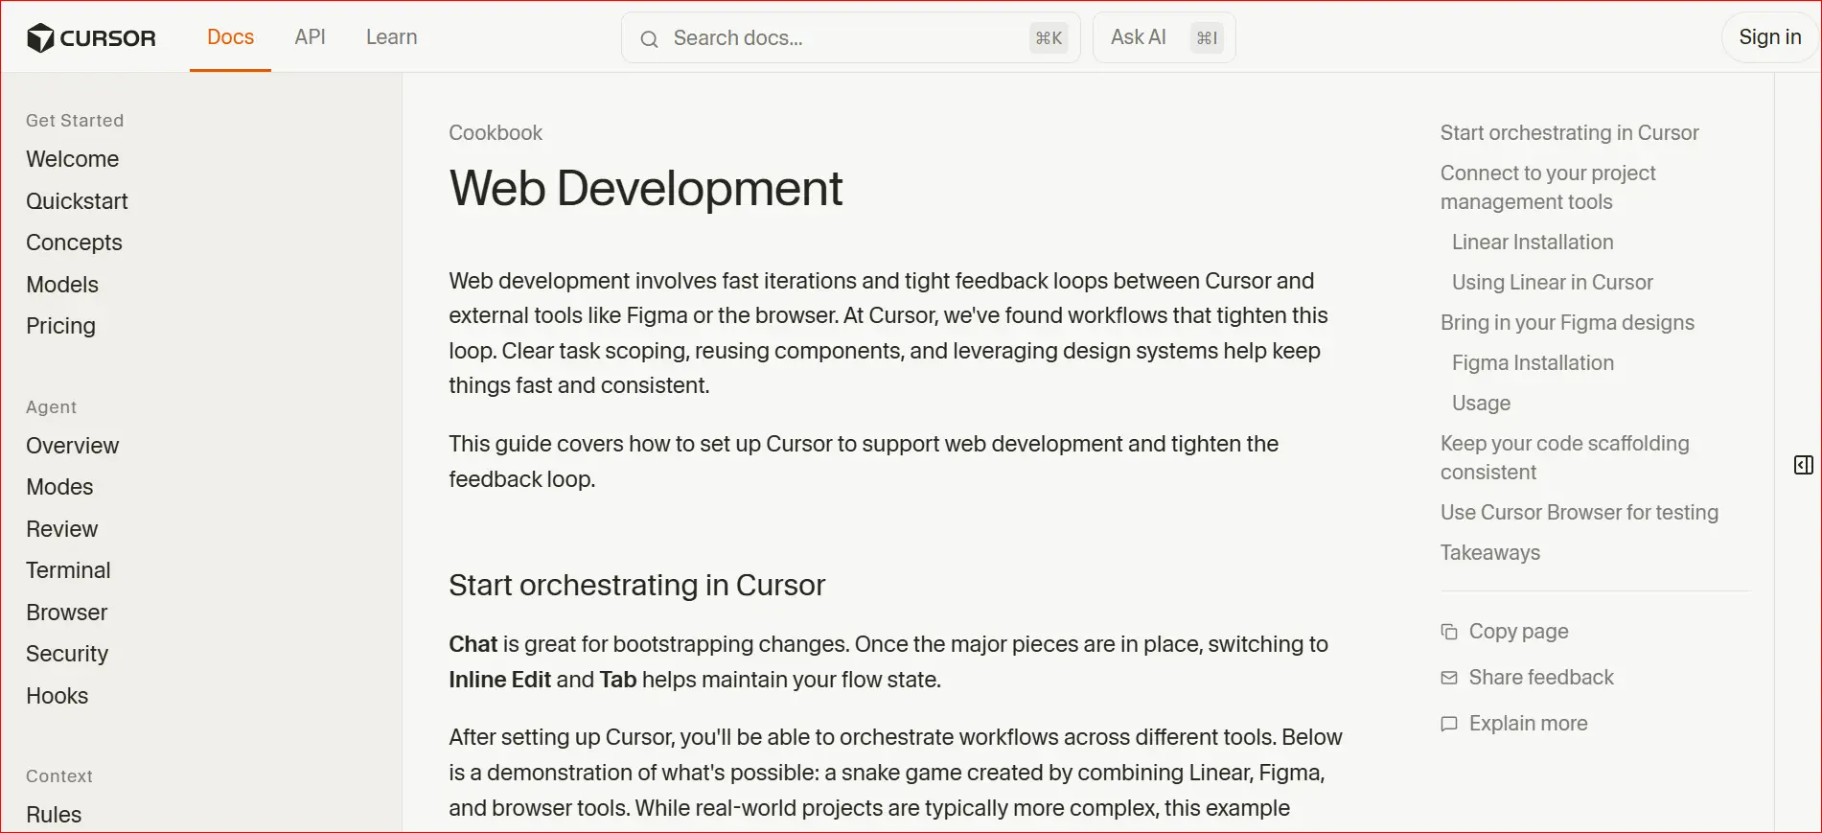Switch to the Learn tab
This screenshot has height=833, width=1822.
pyautogui.click(x=391, y=37)
